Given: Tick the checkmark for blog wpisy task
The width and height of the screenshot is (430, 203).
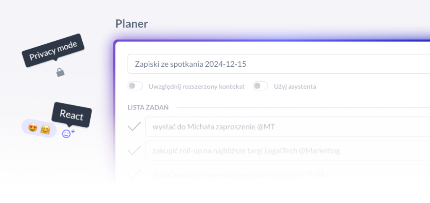Looking at the screenshot, I should (134, 174).
